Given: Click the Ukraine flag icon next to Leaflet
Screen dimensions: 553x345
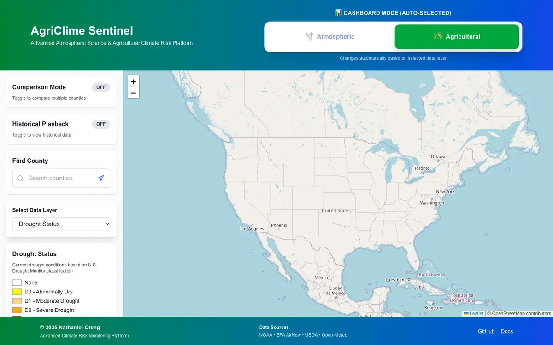Looking at the screenshot, I should point(466,313).
